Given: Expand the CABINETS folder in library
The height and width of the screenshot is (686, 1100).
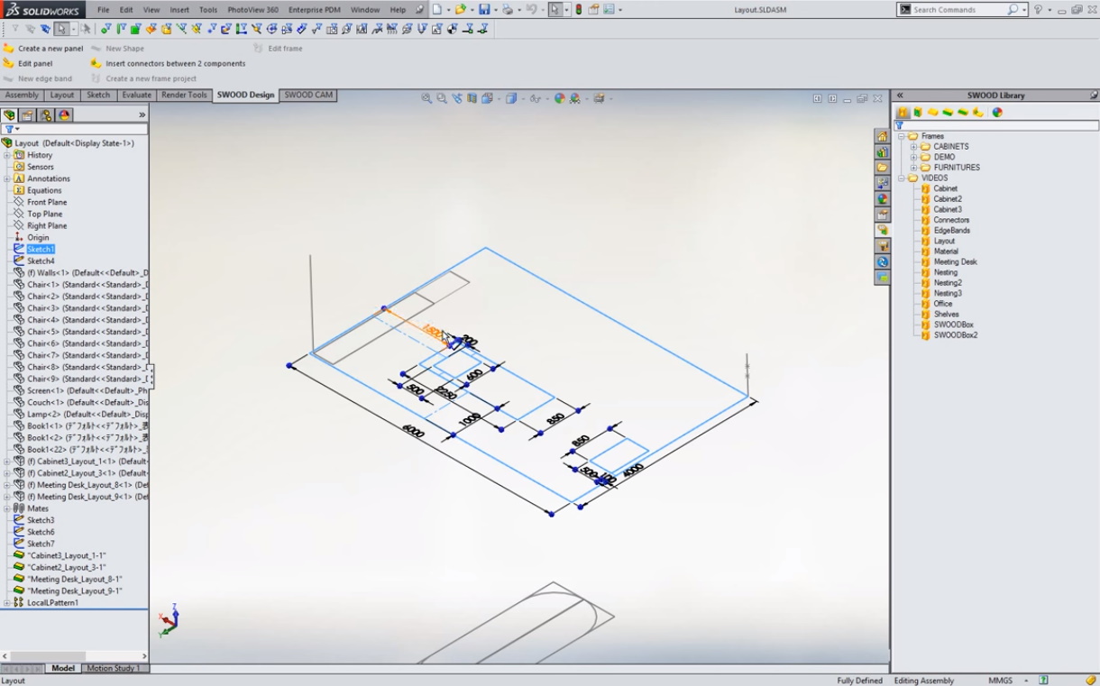Looking at the screenshot, I should (913, 147).
